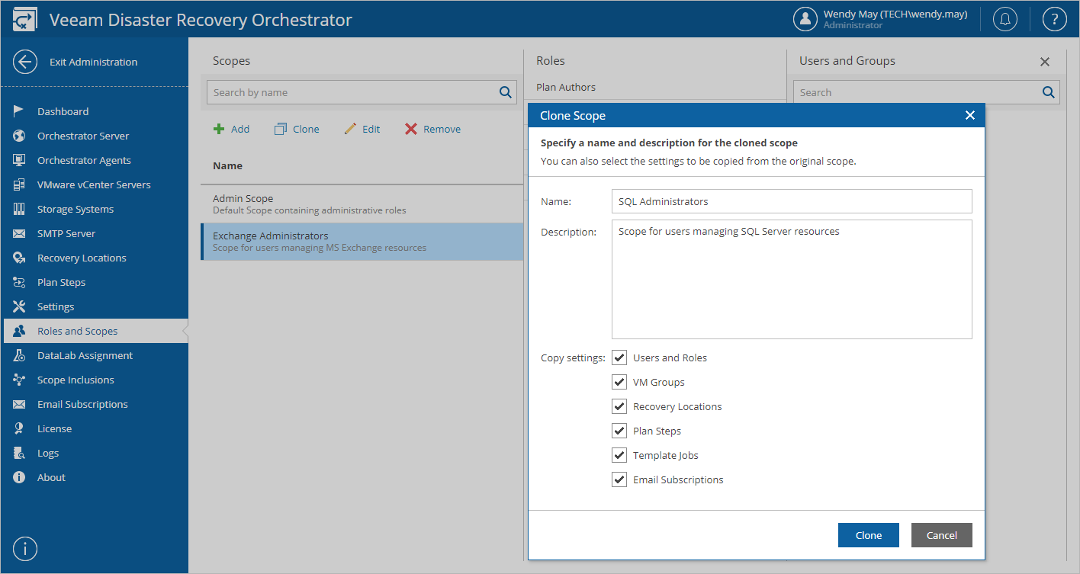This screenshot has width=1080, height=574.
Task: Uncheck the Template Jobs checkbox
Action: [619, 455]
